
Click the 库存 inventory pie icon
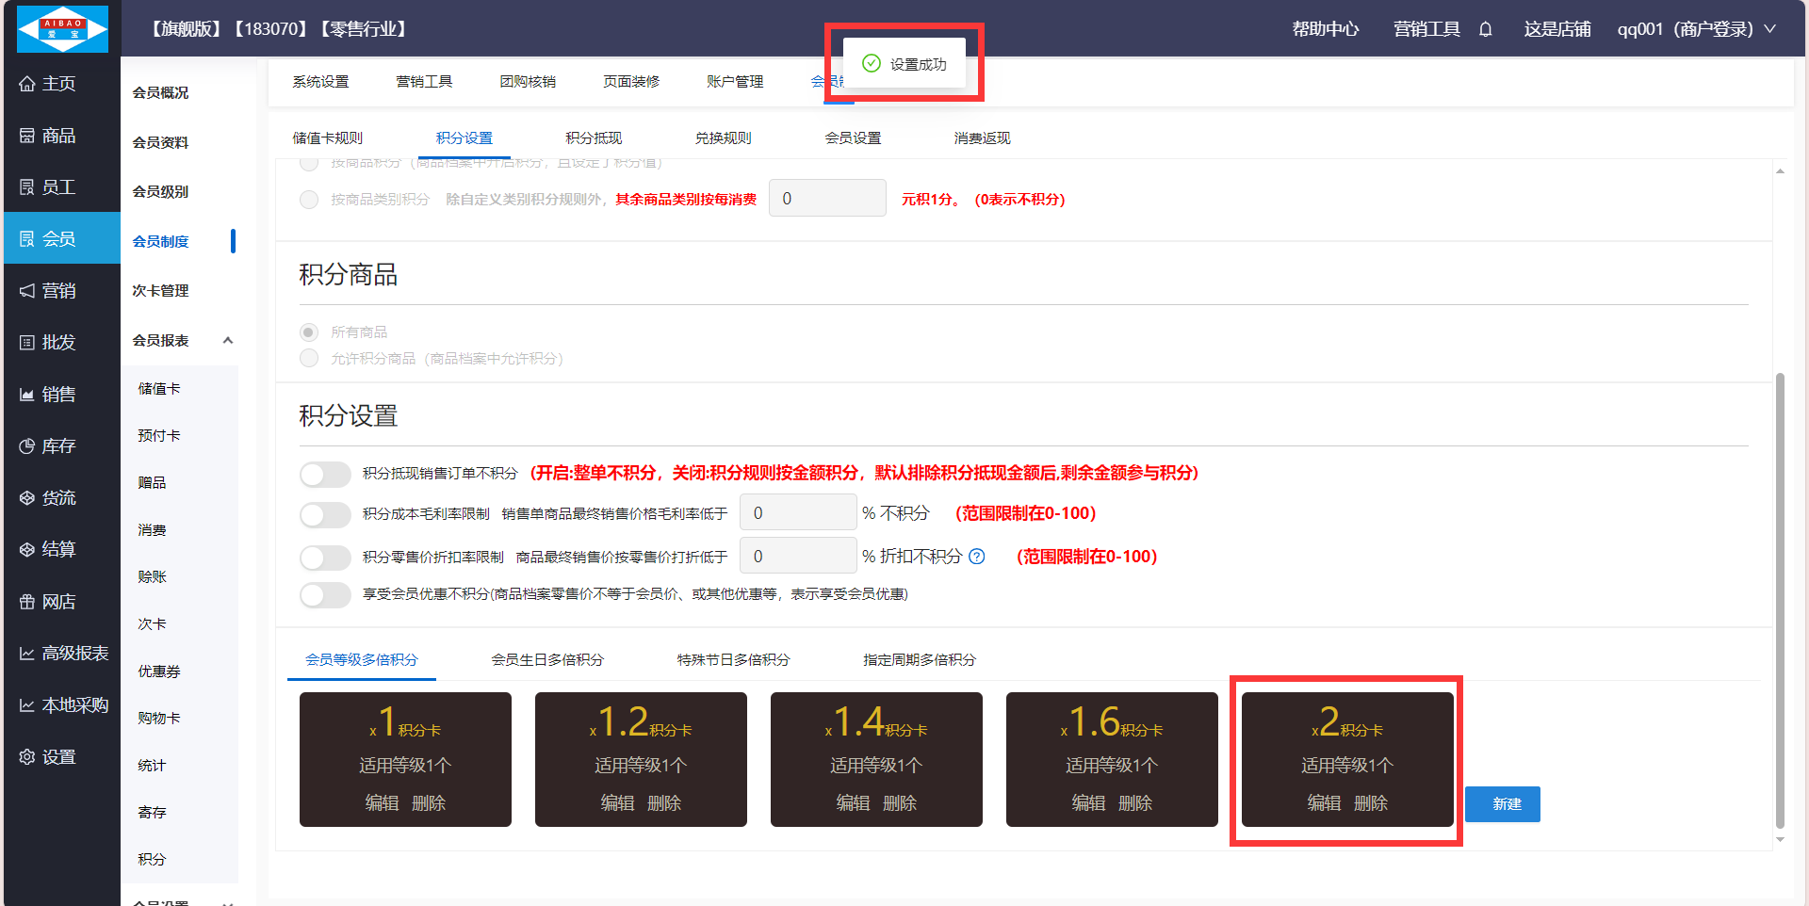(27, 446)
